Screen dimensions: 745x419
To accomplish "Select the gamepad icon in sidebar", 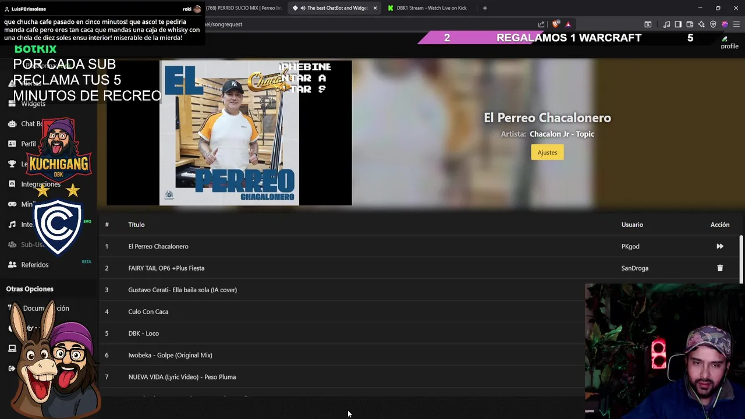I will (x=12, y=204).
